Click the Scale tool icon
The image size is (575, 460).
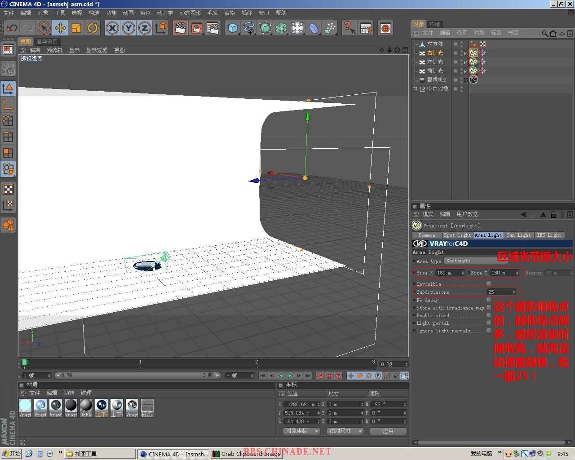[76, 28]
